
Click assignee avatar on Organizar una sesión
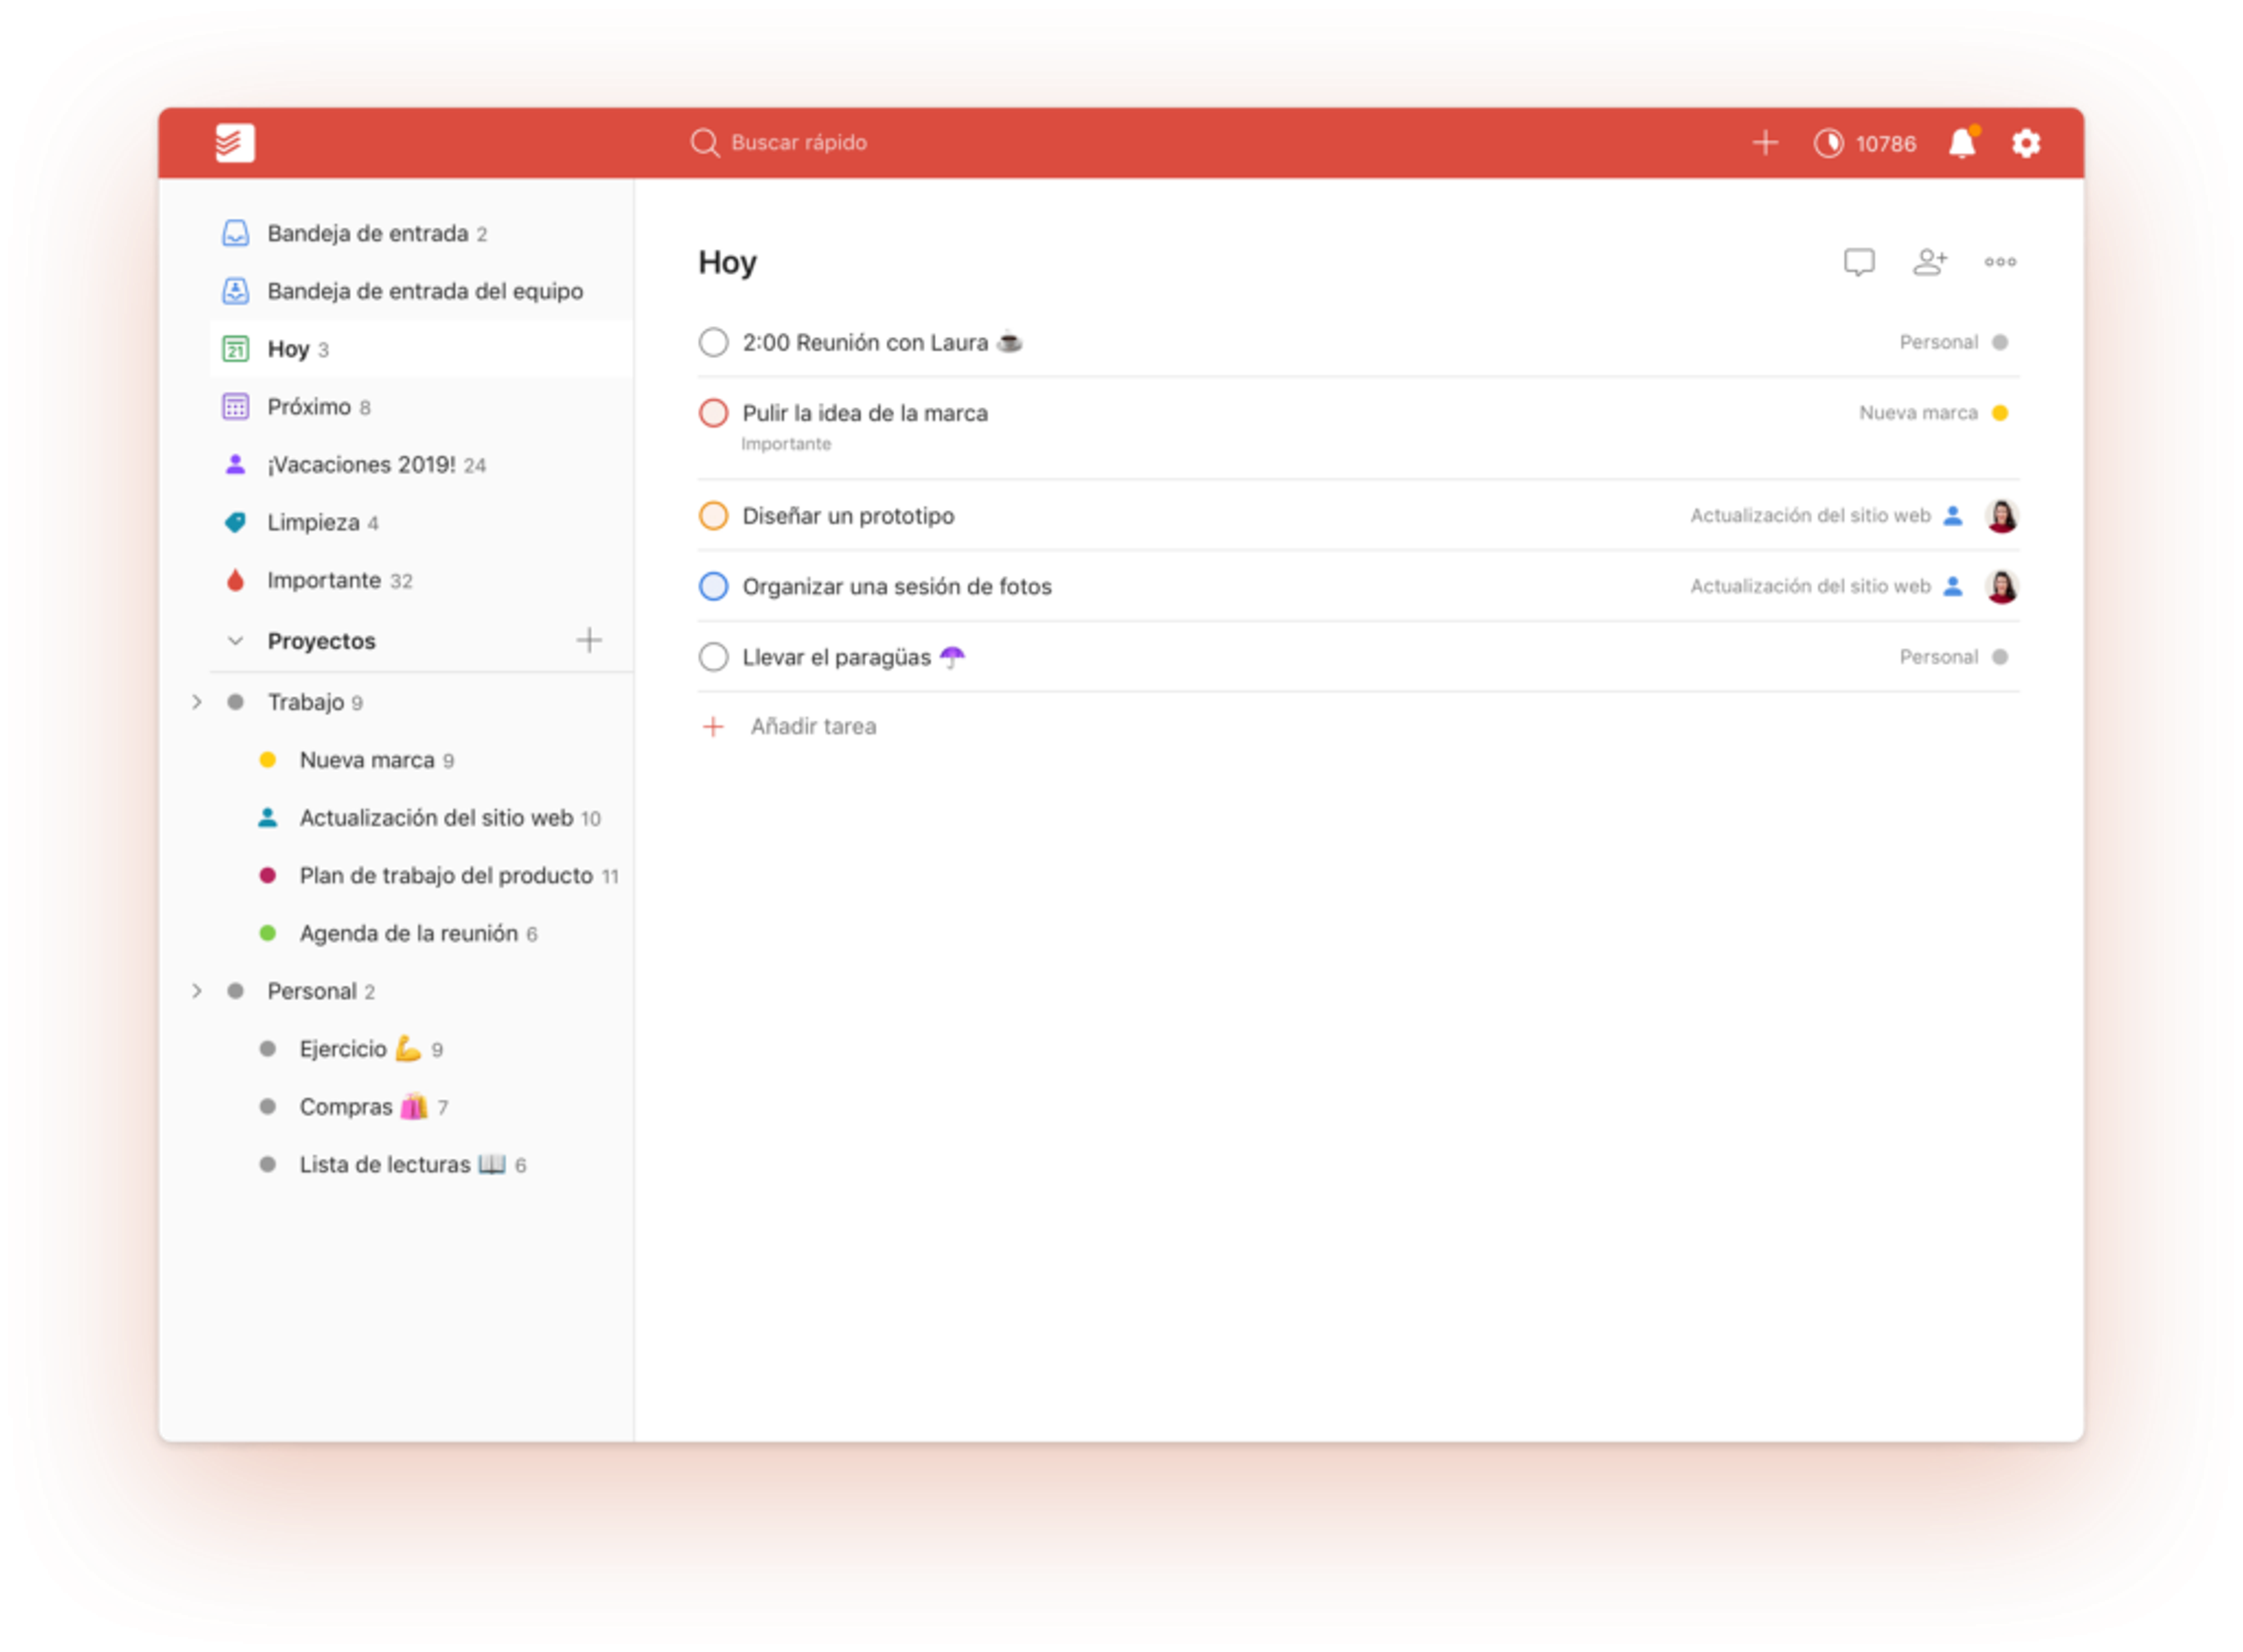tap(2001, 586)
